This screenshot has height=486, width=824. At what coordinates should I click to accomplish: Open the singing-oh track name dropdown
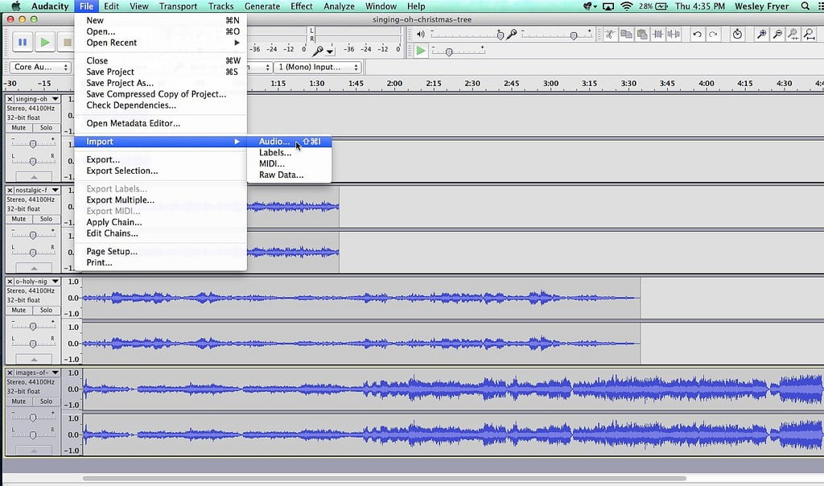(x=55, y=99)
